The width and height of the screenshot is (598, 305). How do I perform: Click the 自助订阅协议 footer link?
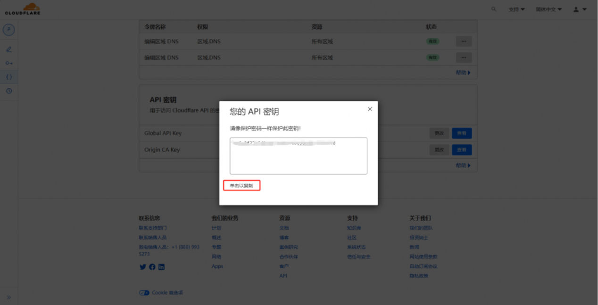[424, 266]
